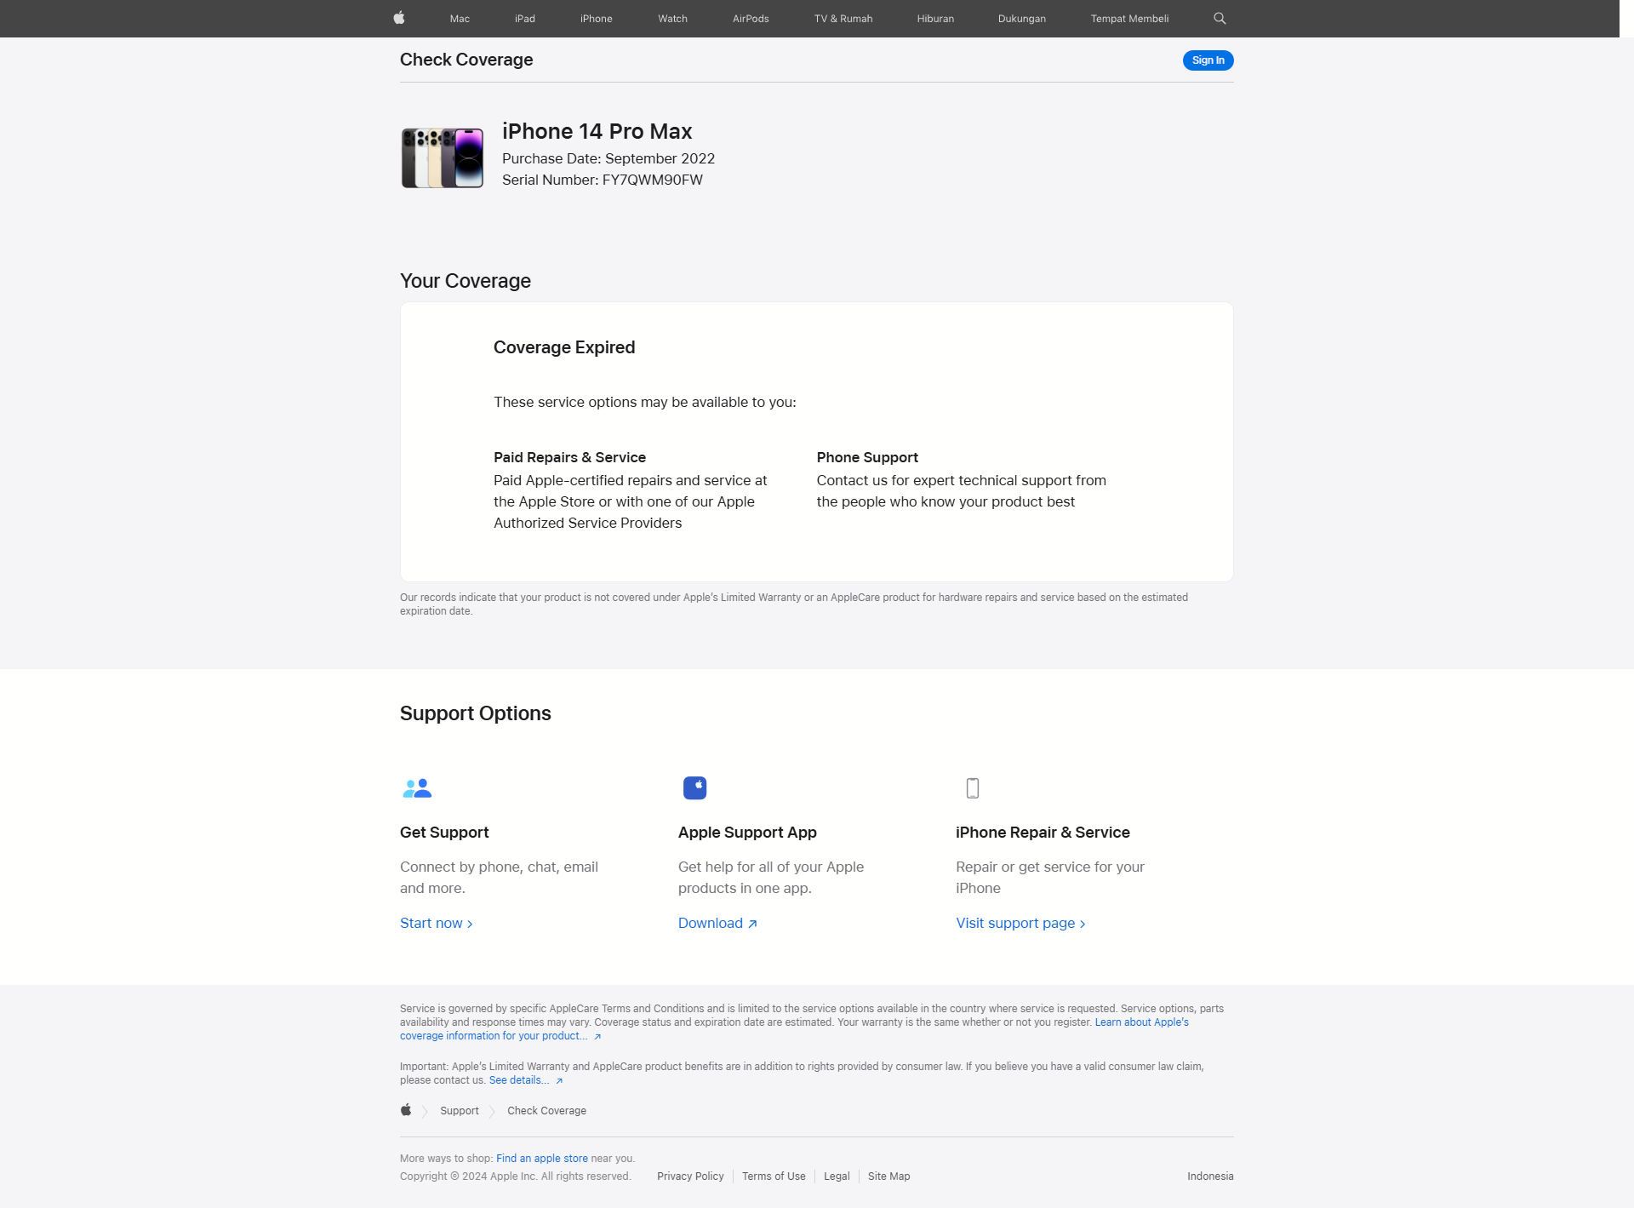Click the AirPods menu item
Image resolution: width=1634 pixels, height=1208 pixels.
[751, 18]
